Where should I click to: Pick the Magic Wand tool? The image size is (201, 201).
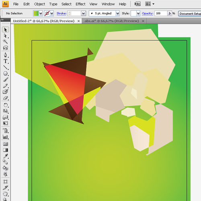(x=5, y=41)
